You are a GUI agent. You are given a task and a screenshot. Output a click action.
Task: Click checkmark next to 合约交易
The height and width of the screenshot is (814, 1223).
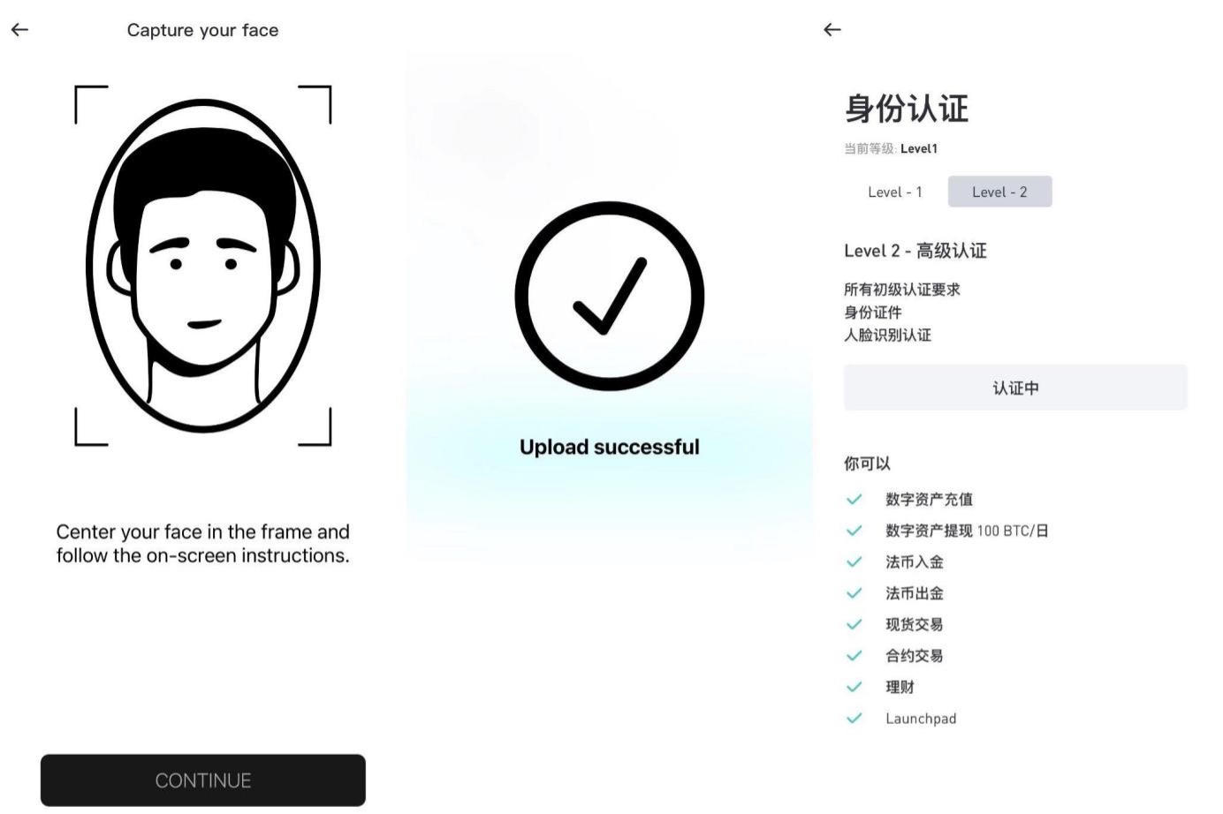point(854,656)
